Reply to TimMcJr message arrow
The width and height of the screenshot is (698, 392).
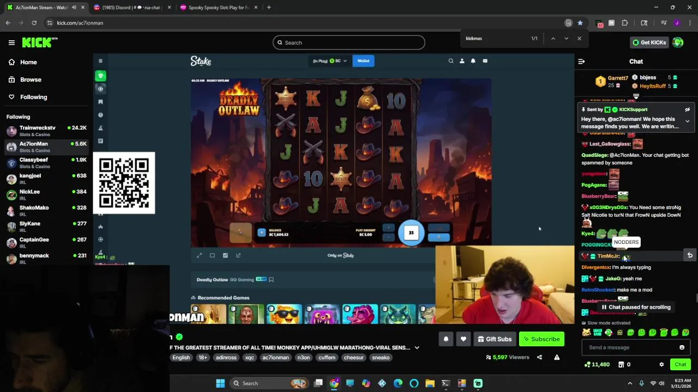tap(690, 255)
